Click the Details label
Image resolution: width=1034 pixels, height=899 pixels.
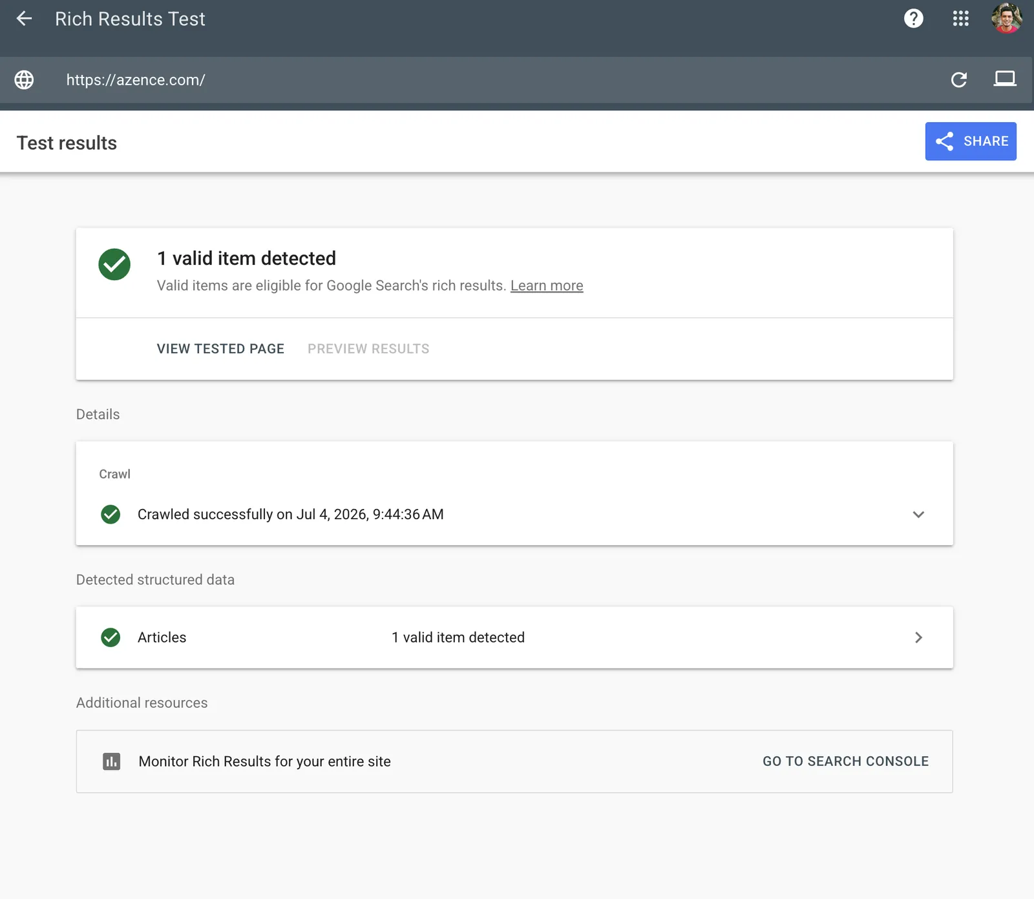98,415
